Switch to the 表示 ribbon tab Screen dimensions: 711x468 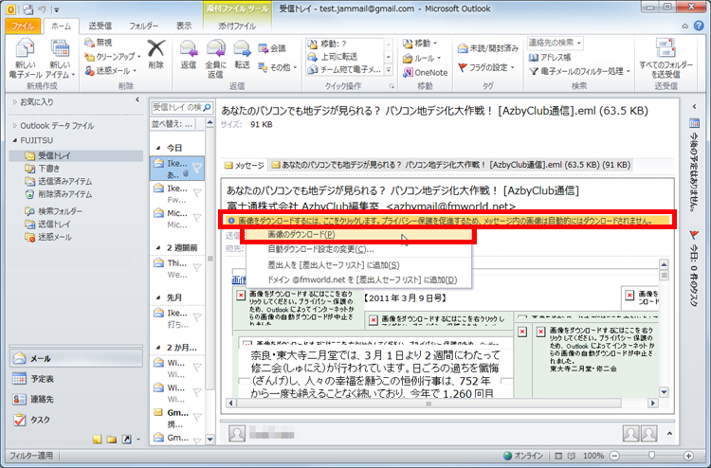[184, 27]
